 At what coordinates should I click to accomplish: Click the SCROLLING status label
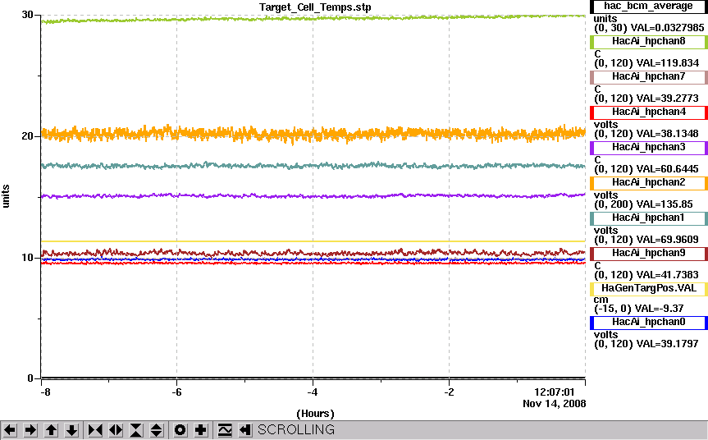point(296,429)
